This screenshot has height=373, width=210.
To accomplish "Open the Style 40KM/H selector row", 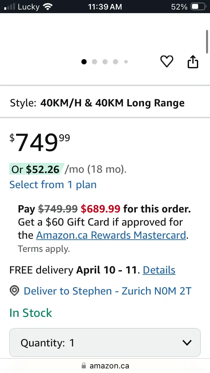I will click(105, 103).
